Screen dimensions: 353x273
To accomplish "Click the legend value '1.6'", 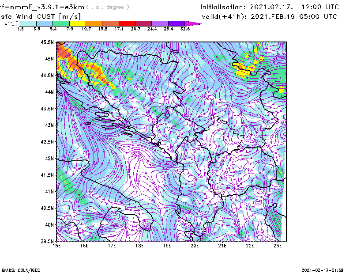I will [20, 29].
